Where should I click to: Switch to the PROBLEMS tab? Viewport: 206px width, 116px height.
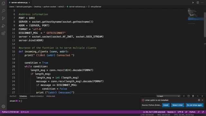51,96
